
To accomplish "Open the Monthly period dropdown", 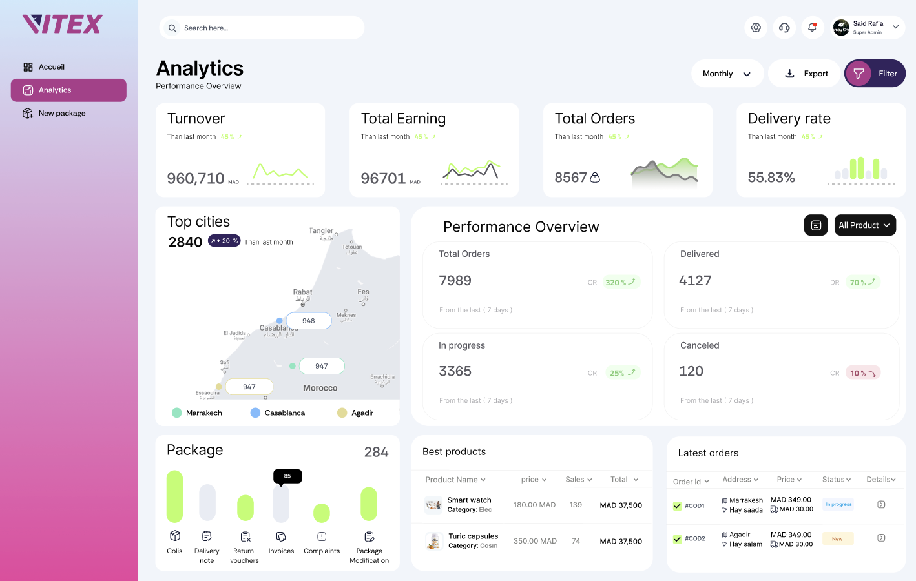I will [727, 73].
